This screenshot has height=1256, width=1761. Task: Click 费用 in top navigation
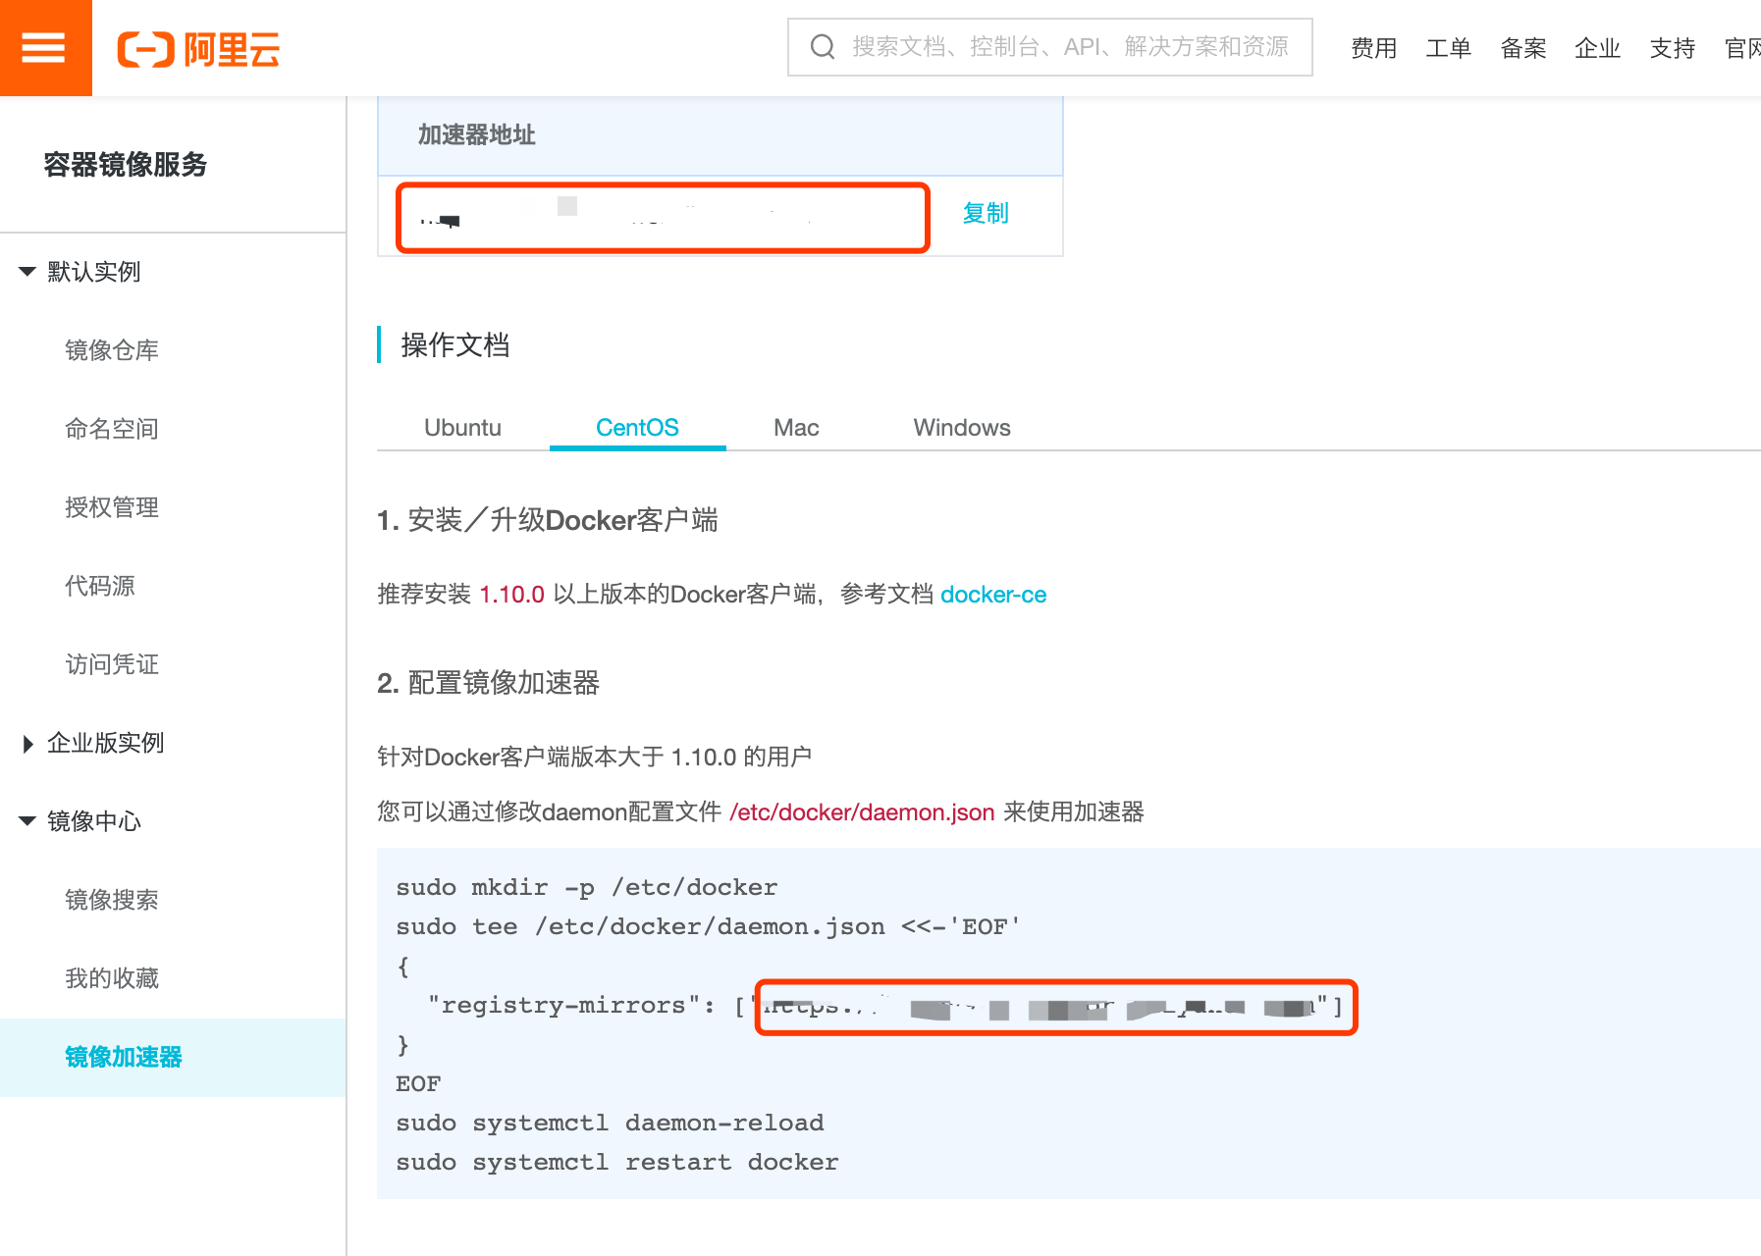click(x=1374, y=47)
